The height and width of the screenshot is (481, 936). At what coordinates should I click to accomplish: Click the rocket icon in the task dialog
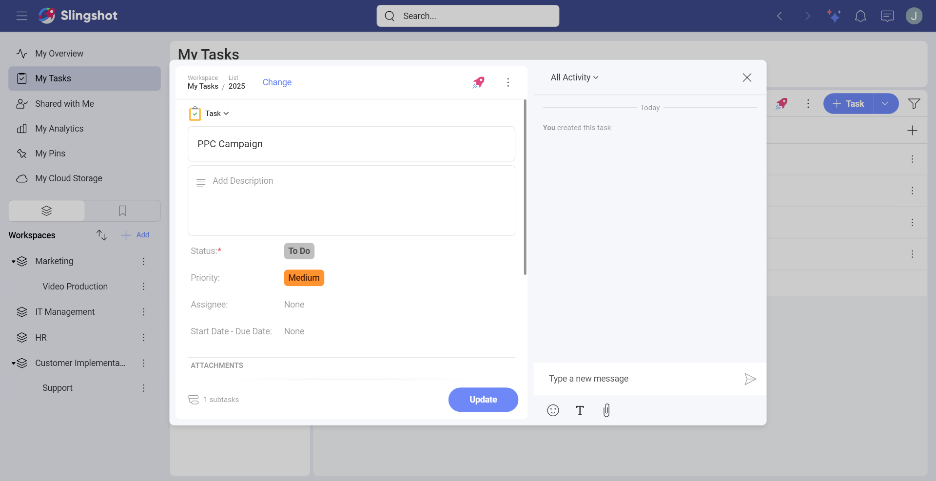tap(479, 82)
